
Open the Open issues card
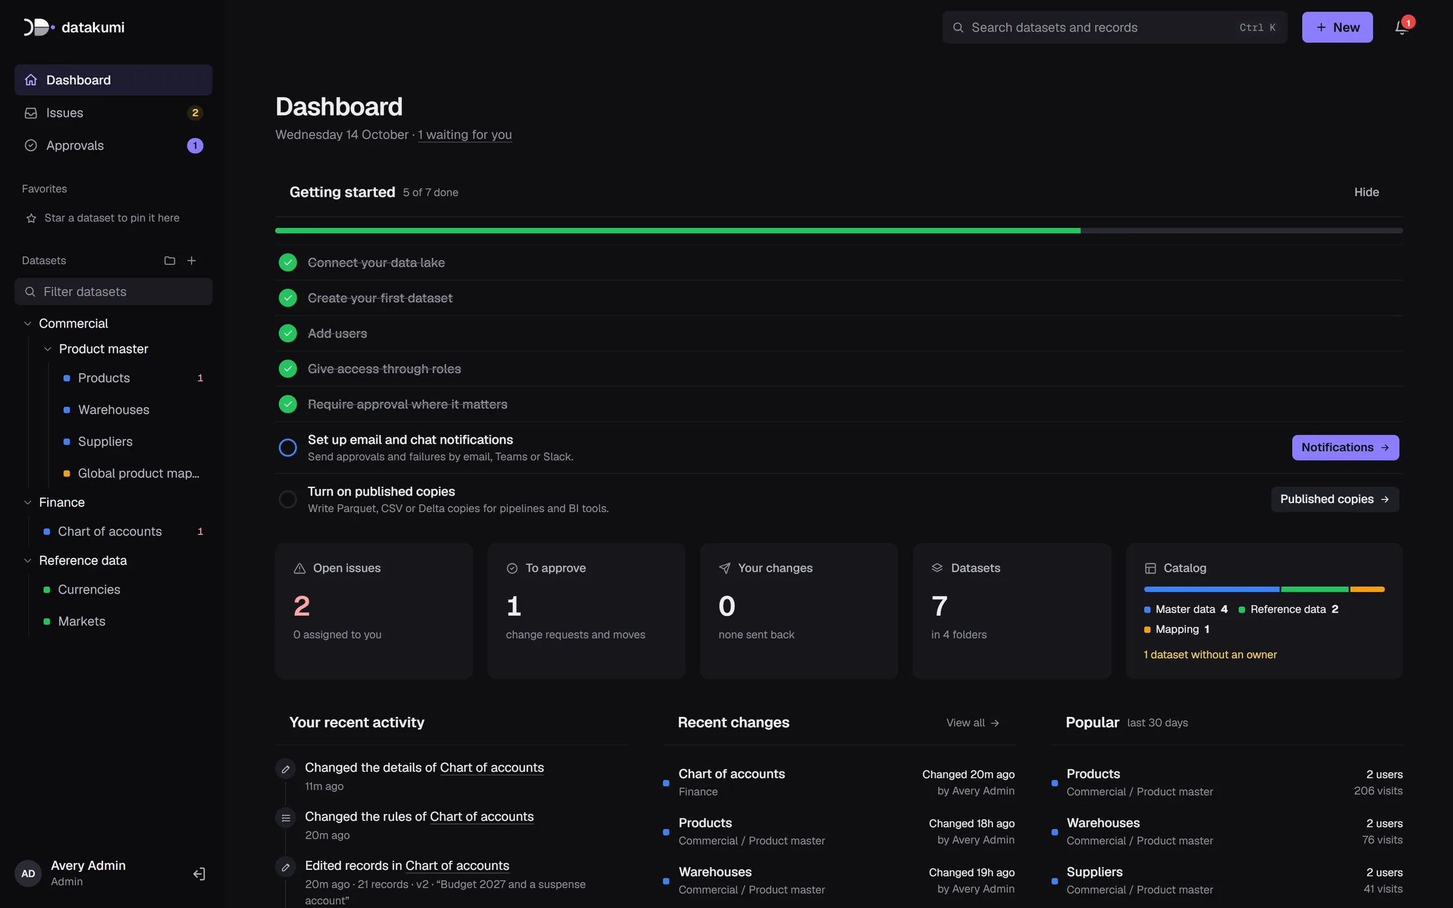[374, 611]
